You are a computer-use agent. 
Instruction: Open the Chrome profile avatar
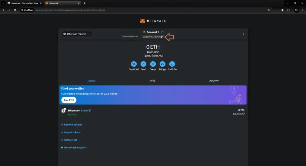pos(297,10)
